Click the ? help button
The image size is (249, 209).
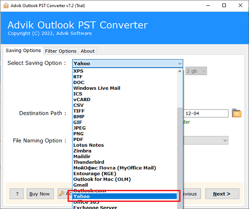tap(17, 194)
